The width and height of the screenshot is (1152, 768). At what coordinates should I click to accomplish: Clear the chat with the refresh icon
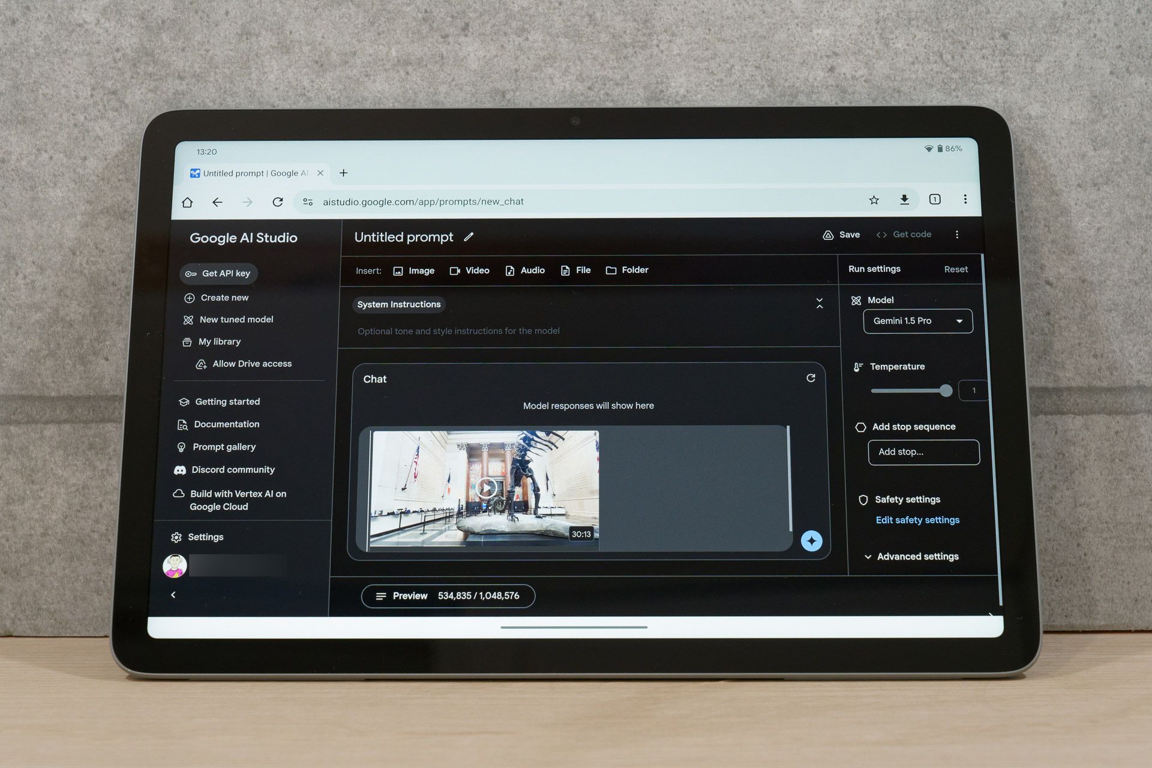[811, 378]
